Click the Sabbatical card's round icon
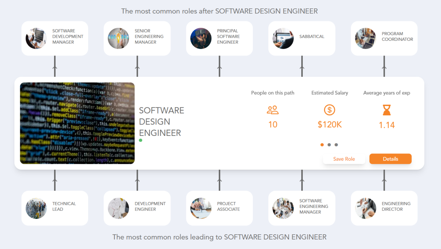This screenshot has height=249, width=441. (x=283, y=38)
